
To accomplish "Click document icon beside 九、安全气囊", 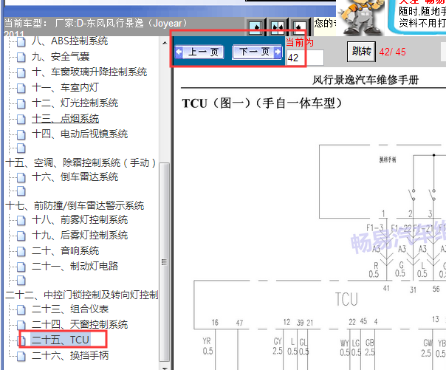I will point(21,57).
